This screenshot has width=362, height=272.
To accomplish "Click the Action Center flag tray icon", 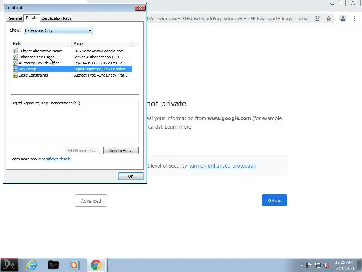I will (x=309, y=265).
